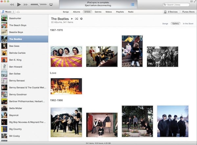Open the tall photo of Beatles on steps
197x145 pixels.
coord(132,51)
